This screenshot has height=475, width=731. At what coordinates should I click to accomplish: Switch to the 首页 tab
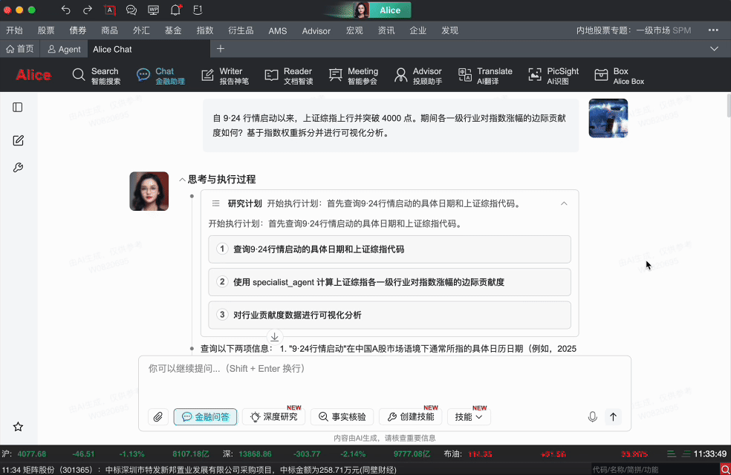coord(20,49)
